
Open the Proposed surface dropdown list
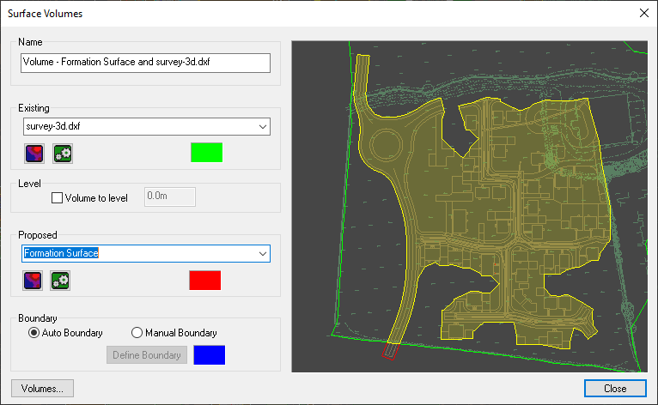coord(262,253)
